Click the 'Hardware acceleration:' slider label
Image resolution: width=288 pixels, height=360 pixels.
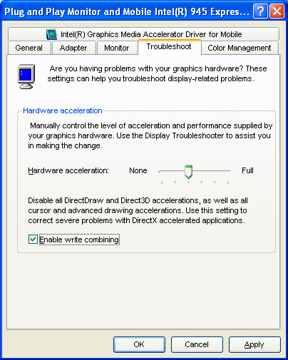coord(68,170)
